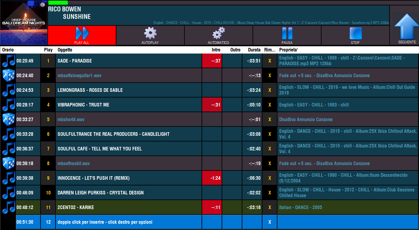The image size is (419, 230).
Task: Click music note icon for SADE - PARADISE
Action: coord(9,61)
